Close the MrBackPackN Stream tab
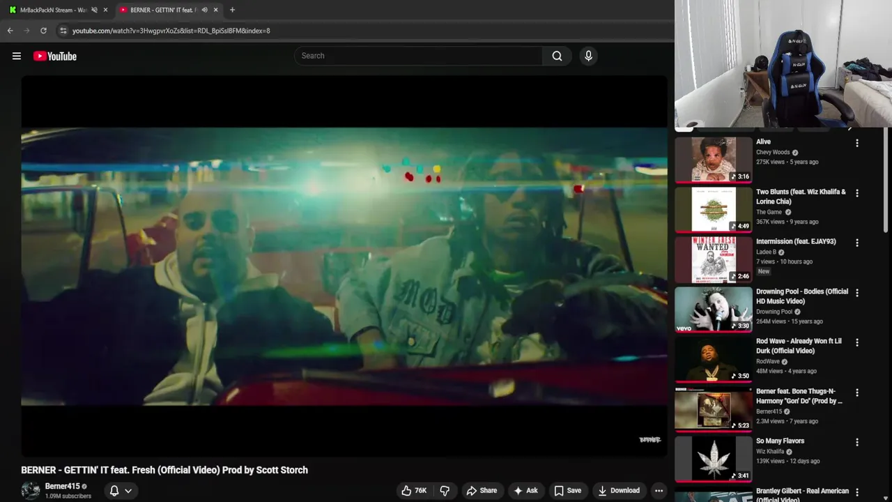Image resolution: width=892 pixels, height=502 pixels. click(105, 10)
